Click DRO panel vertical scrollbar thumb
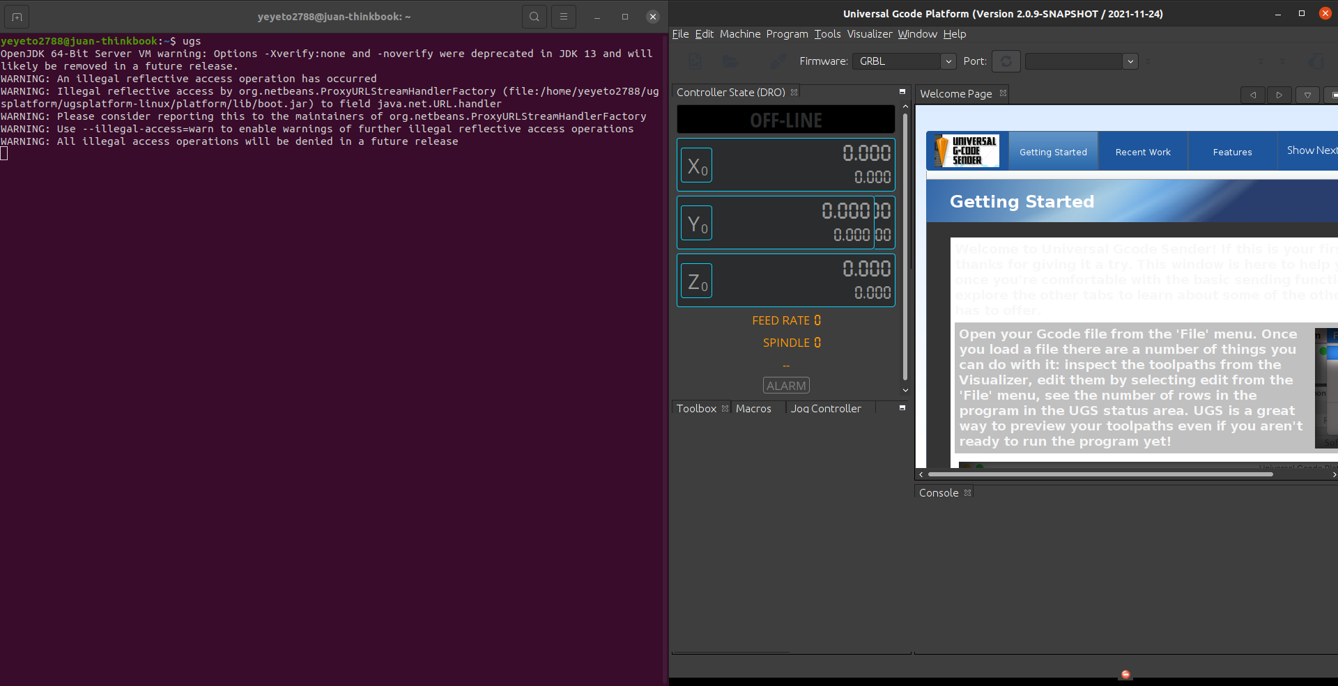This screenshot has height=686, width=1338. click(x=905, y=247)
